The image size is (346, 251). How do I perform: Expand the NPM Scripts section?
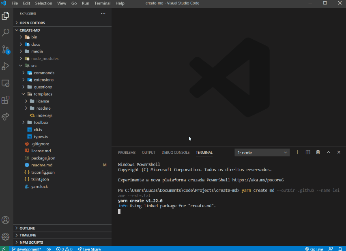[62, 242]
